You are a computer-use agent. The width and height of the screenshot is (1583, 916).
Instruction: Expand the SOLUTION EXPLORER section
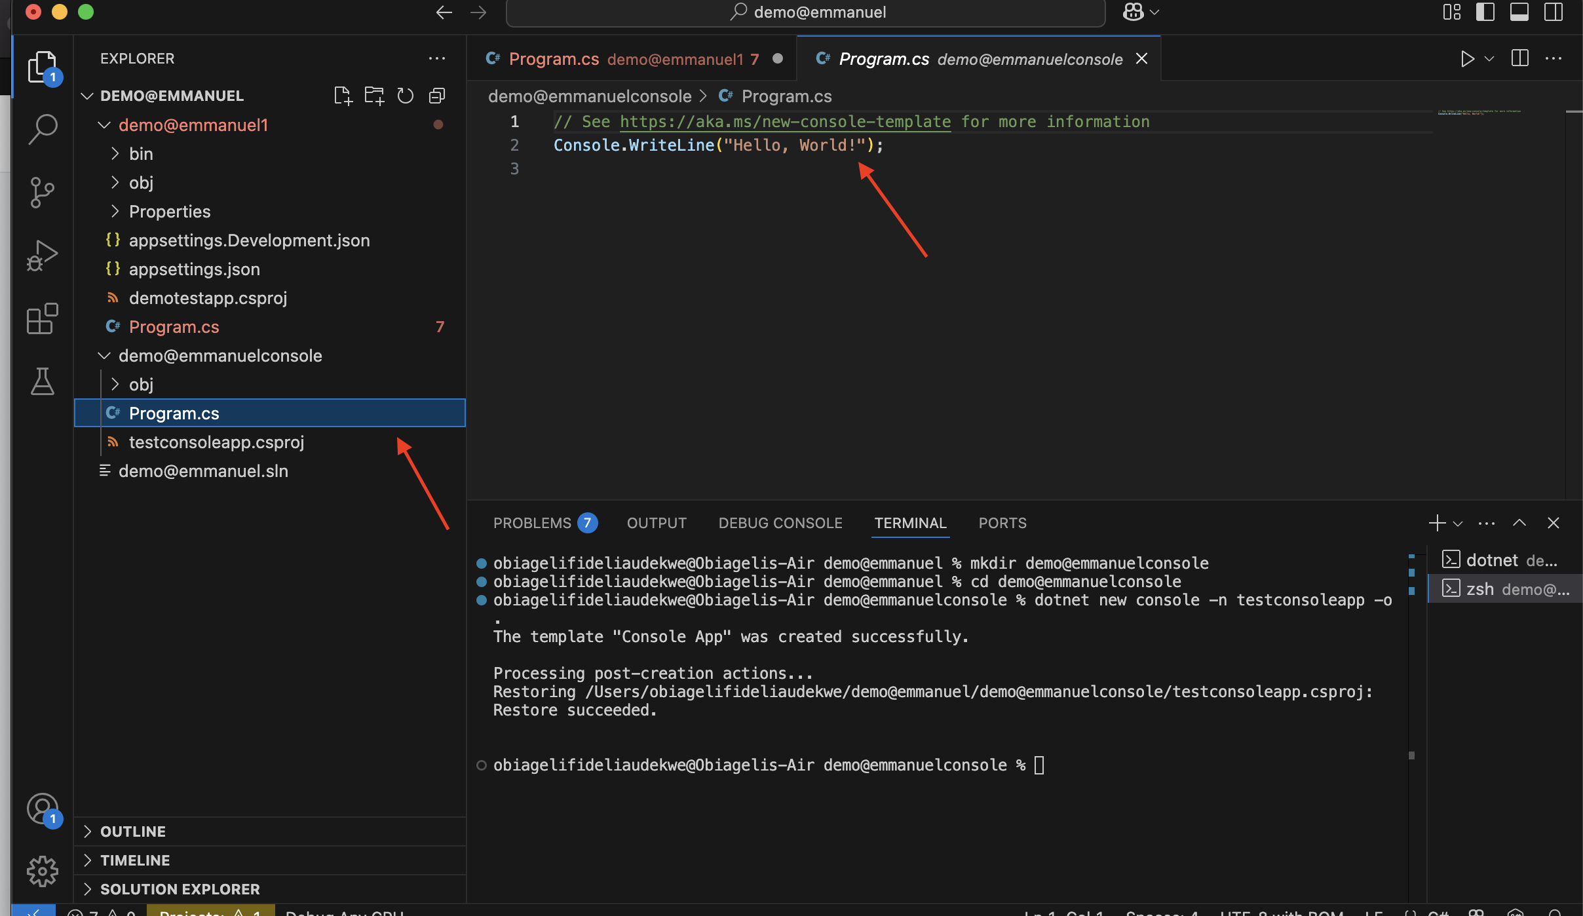(x=270, y=889)
